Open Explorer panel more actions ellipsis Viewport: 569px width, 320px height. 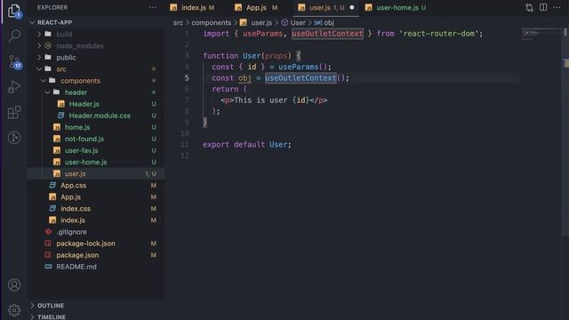[x=152, y=8]
